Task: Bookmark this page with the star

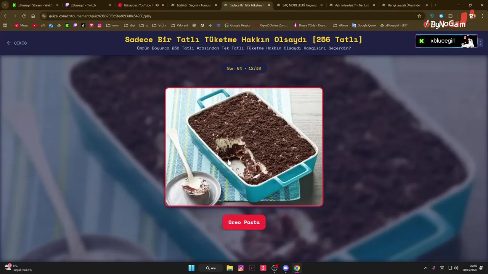Action: point(419,16)
